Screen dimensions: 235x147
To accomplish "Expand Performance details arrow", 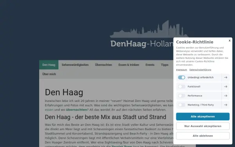I will click(226, 96).
